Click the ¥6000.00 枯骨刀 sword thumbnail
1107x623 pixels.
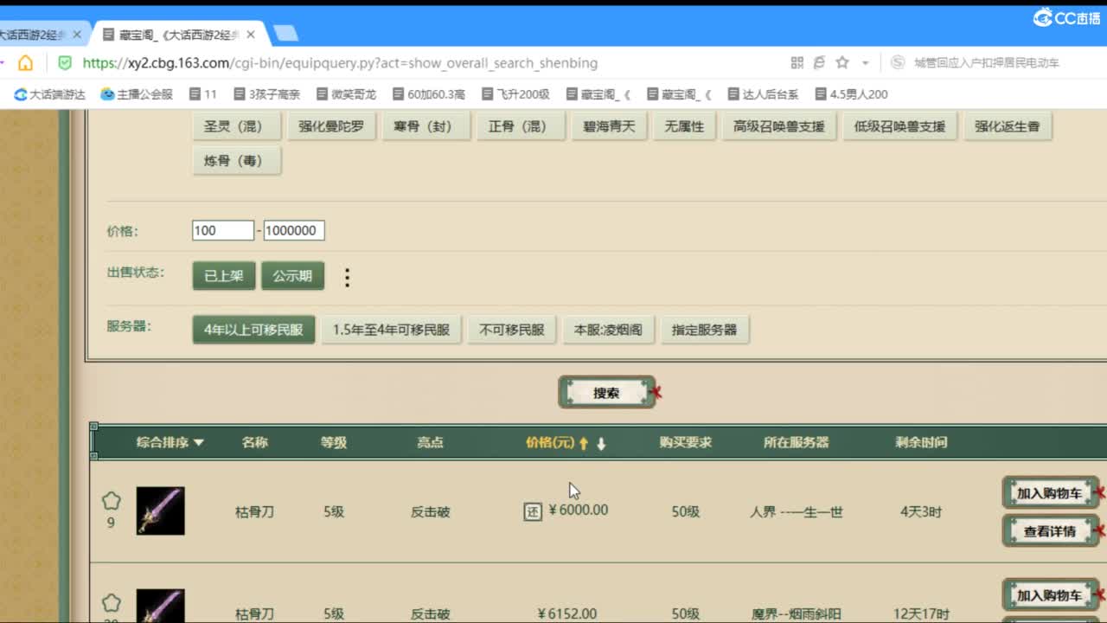(161, 511)
